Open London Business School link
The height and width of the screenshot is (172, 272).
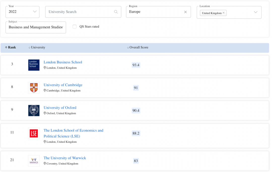[63, 62]
